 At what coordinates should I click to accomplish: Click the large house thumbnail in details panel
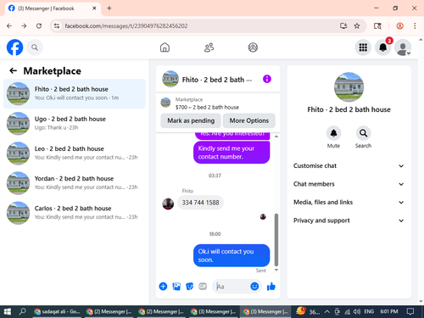point(349,86)
